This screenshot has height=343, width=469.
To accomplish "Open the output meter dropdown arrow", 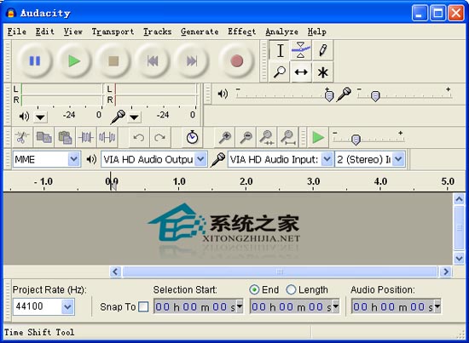I will pyautogui.click(x=40, y=117).
